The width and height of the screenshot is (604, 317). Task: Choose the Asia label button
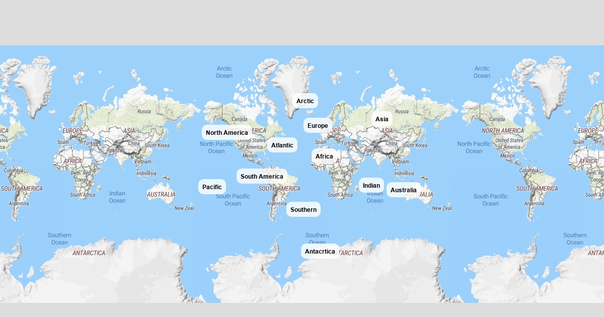[x=382, y=119]
